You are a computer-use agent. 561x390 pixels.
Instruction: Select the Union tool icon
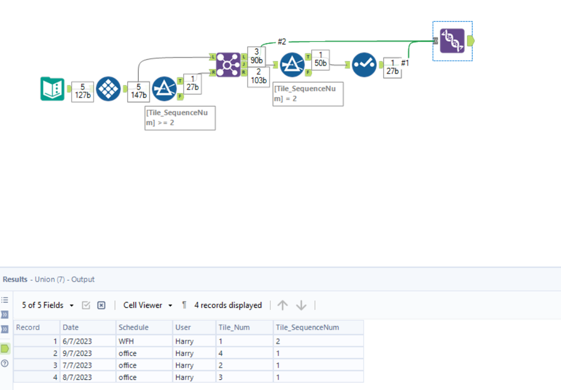point(452,41)
